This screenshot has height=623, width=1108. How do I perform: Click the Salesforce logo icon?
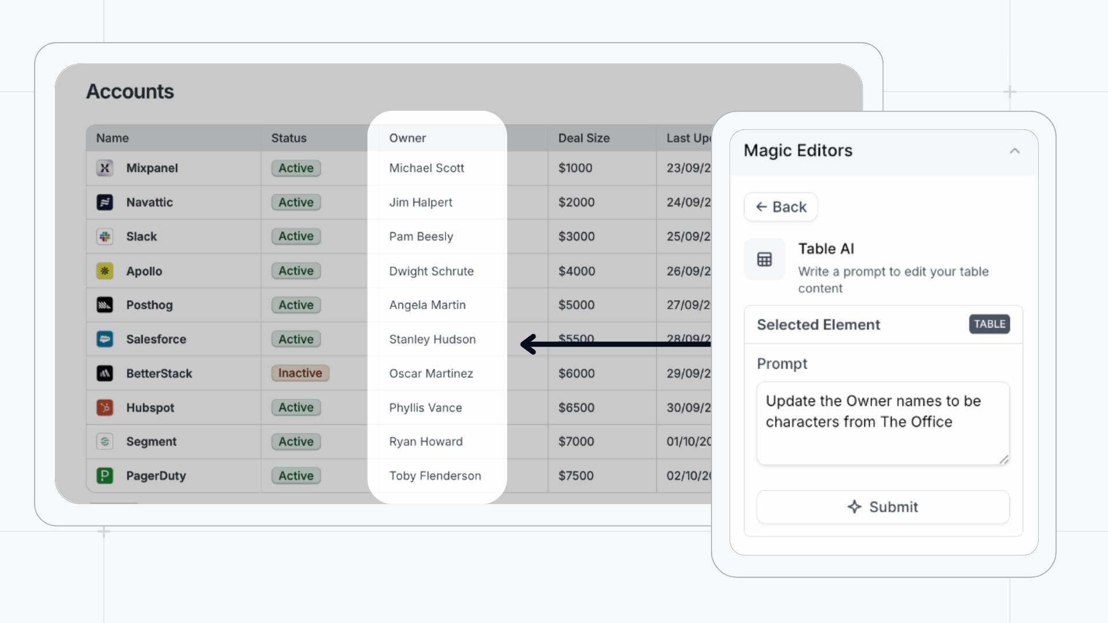point(104,339)
